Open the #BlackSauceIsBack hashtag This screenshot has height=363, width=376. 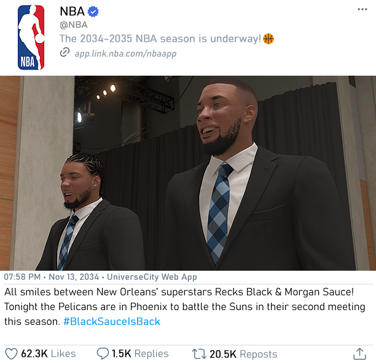tap(111, 321)
